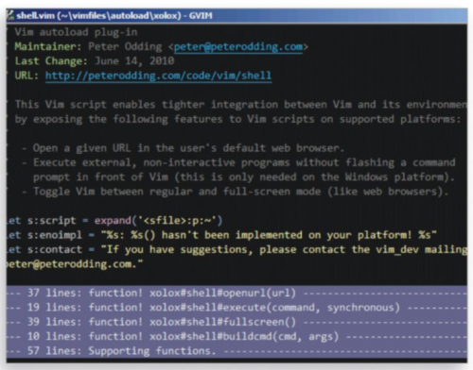Expand the xolox#shell#openurl folded function
The image size is (473, 370).
pyautogui.click(x=236, y=293)
